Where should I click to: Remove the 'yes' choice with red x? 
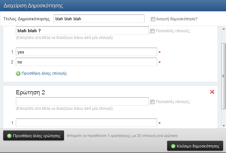tap(159, 52)
